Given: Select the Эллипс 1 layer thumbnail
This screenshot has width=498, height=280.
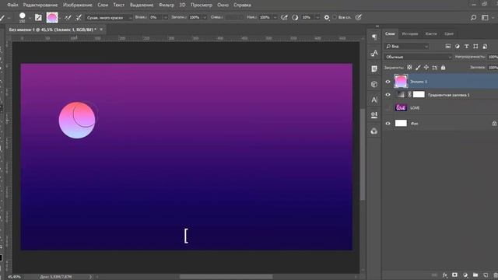Looking at the screenshot, I should [x=401, y=81].
